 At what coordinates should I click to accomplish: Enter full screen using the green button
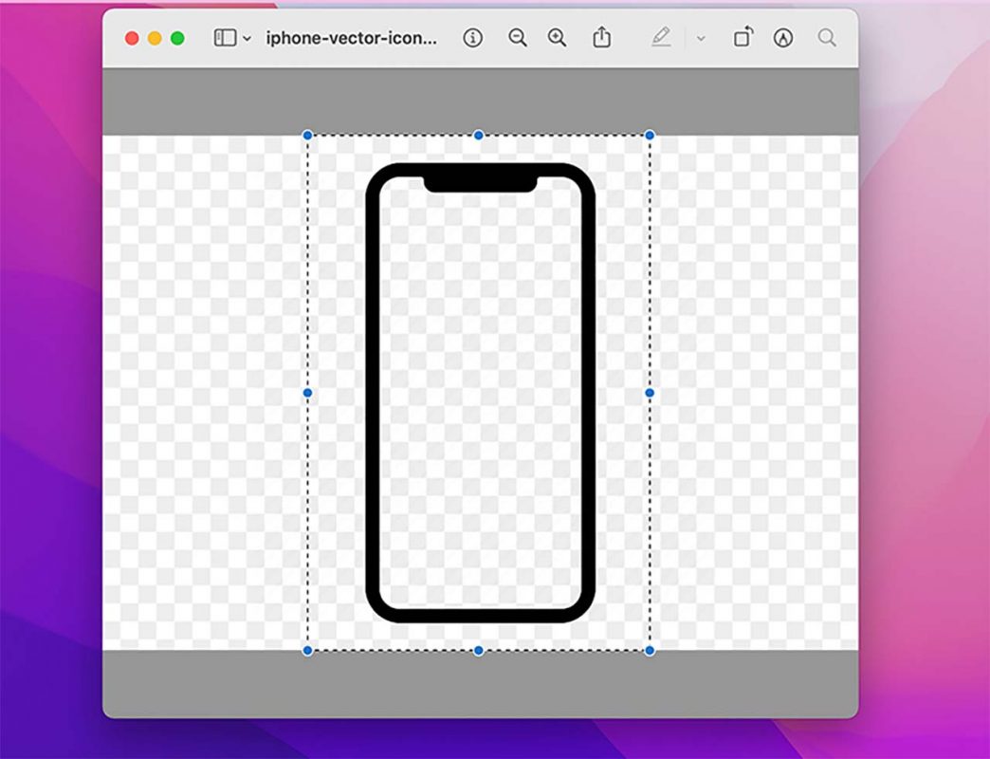click(177, 39)
